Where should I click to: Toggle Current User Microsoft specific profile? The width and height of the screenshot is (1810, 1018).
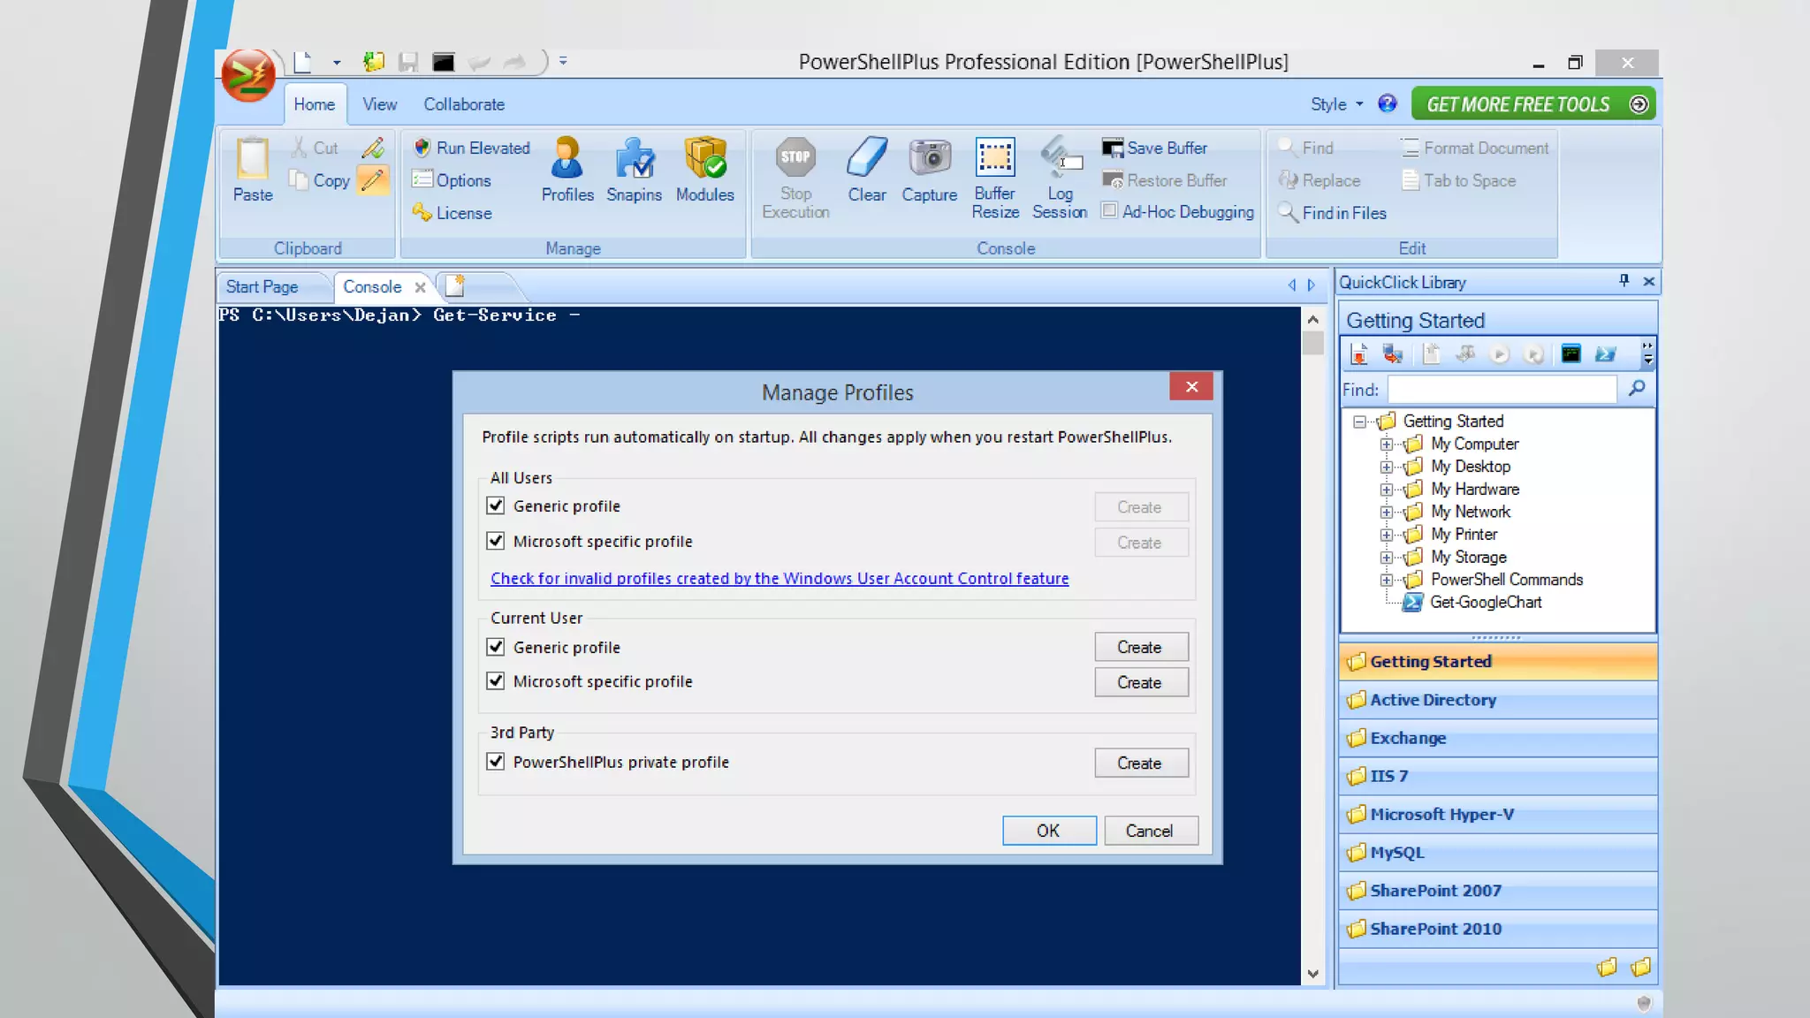[496, 681]
